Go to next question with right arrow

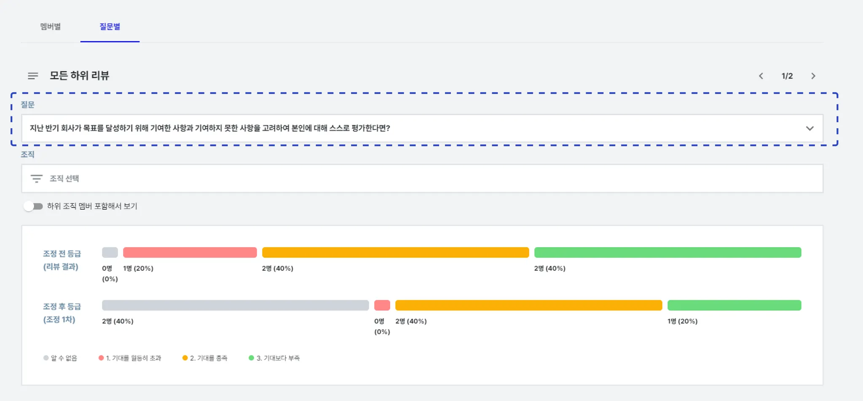pyautogui.click(x=813, y=76)
